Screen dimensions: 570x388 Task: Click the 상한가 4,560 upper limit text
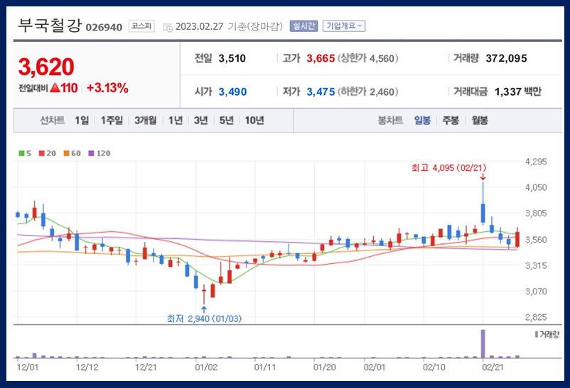[368, 58]
